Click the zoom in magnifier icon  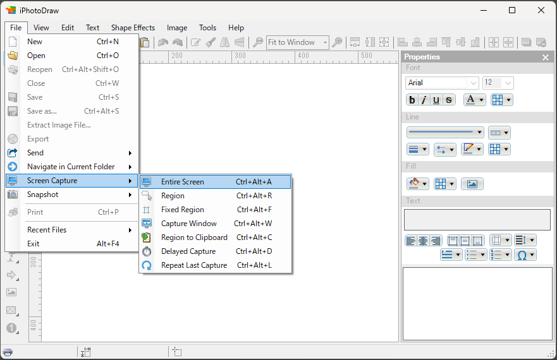pos(337,42)
